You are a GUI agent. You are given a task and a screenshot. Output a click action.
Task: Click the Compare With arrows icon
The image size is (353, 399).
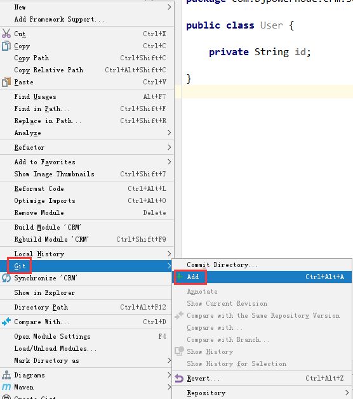(6, 322)
